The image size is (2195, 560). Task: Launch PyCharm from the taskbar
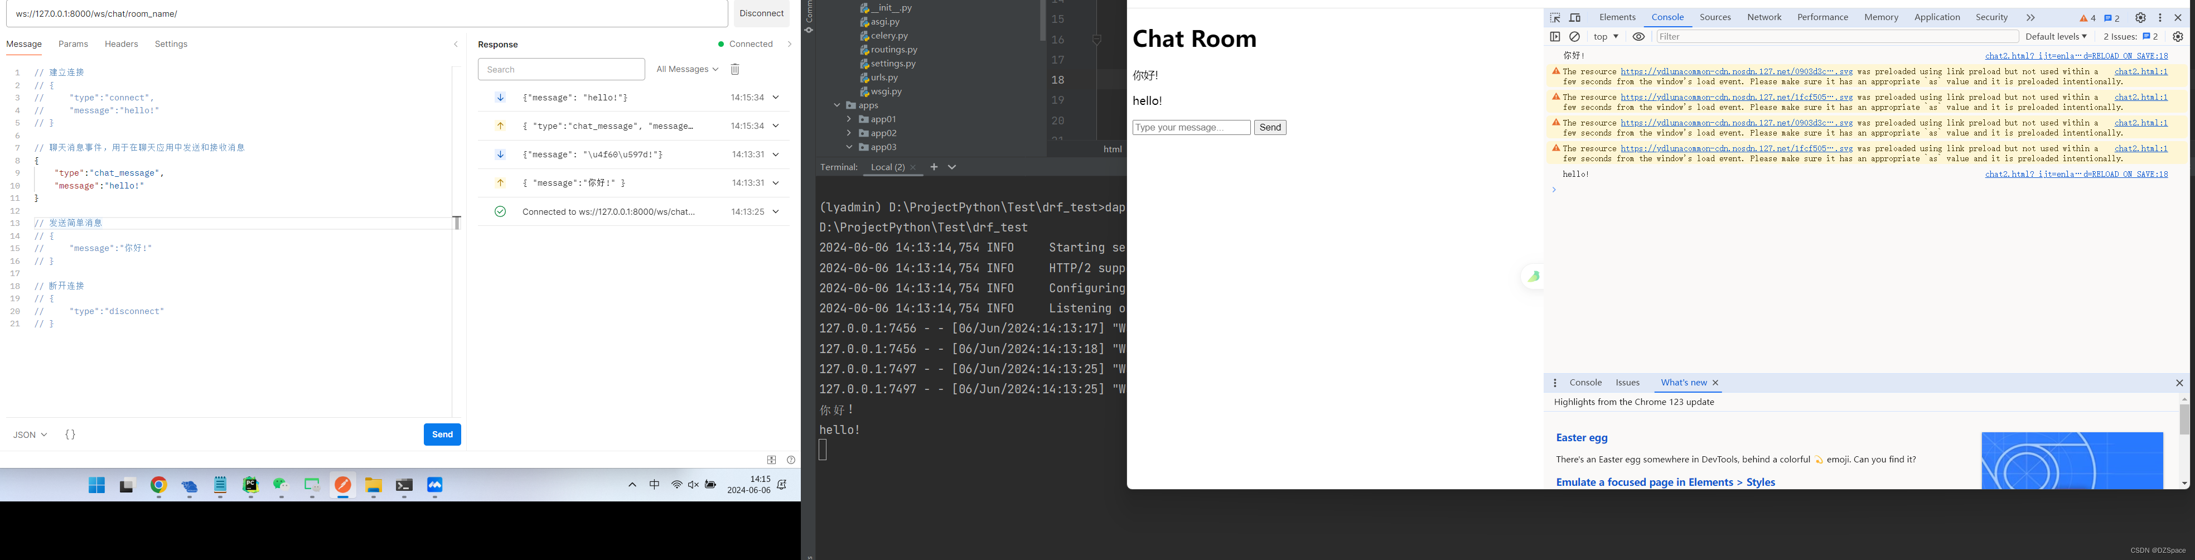tap(250, 485)
